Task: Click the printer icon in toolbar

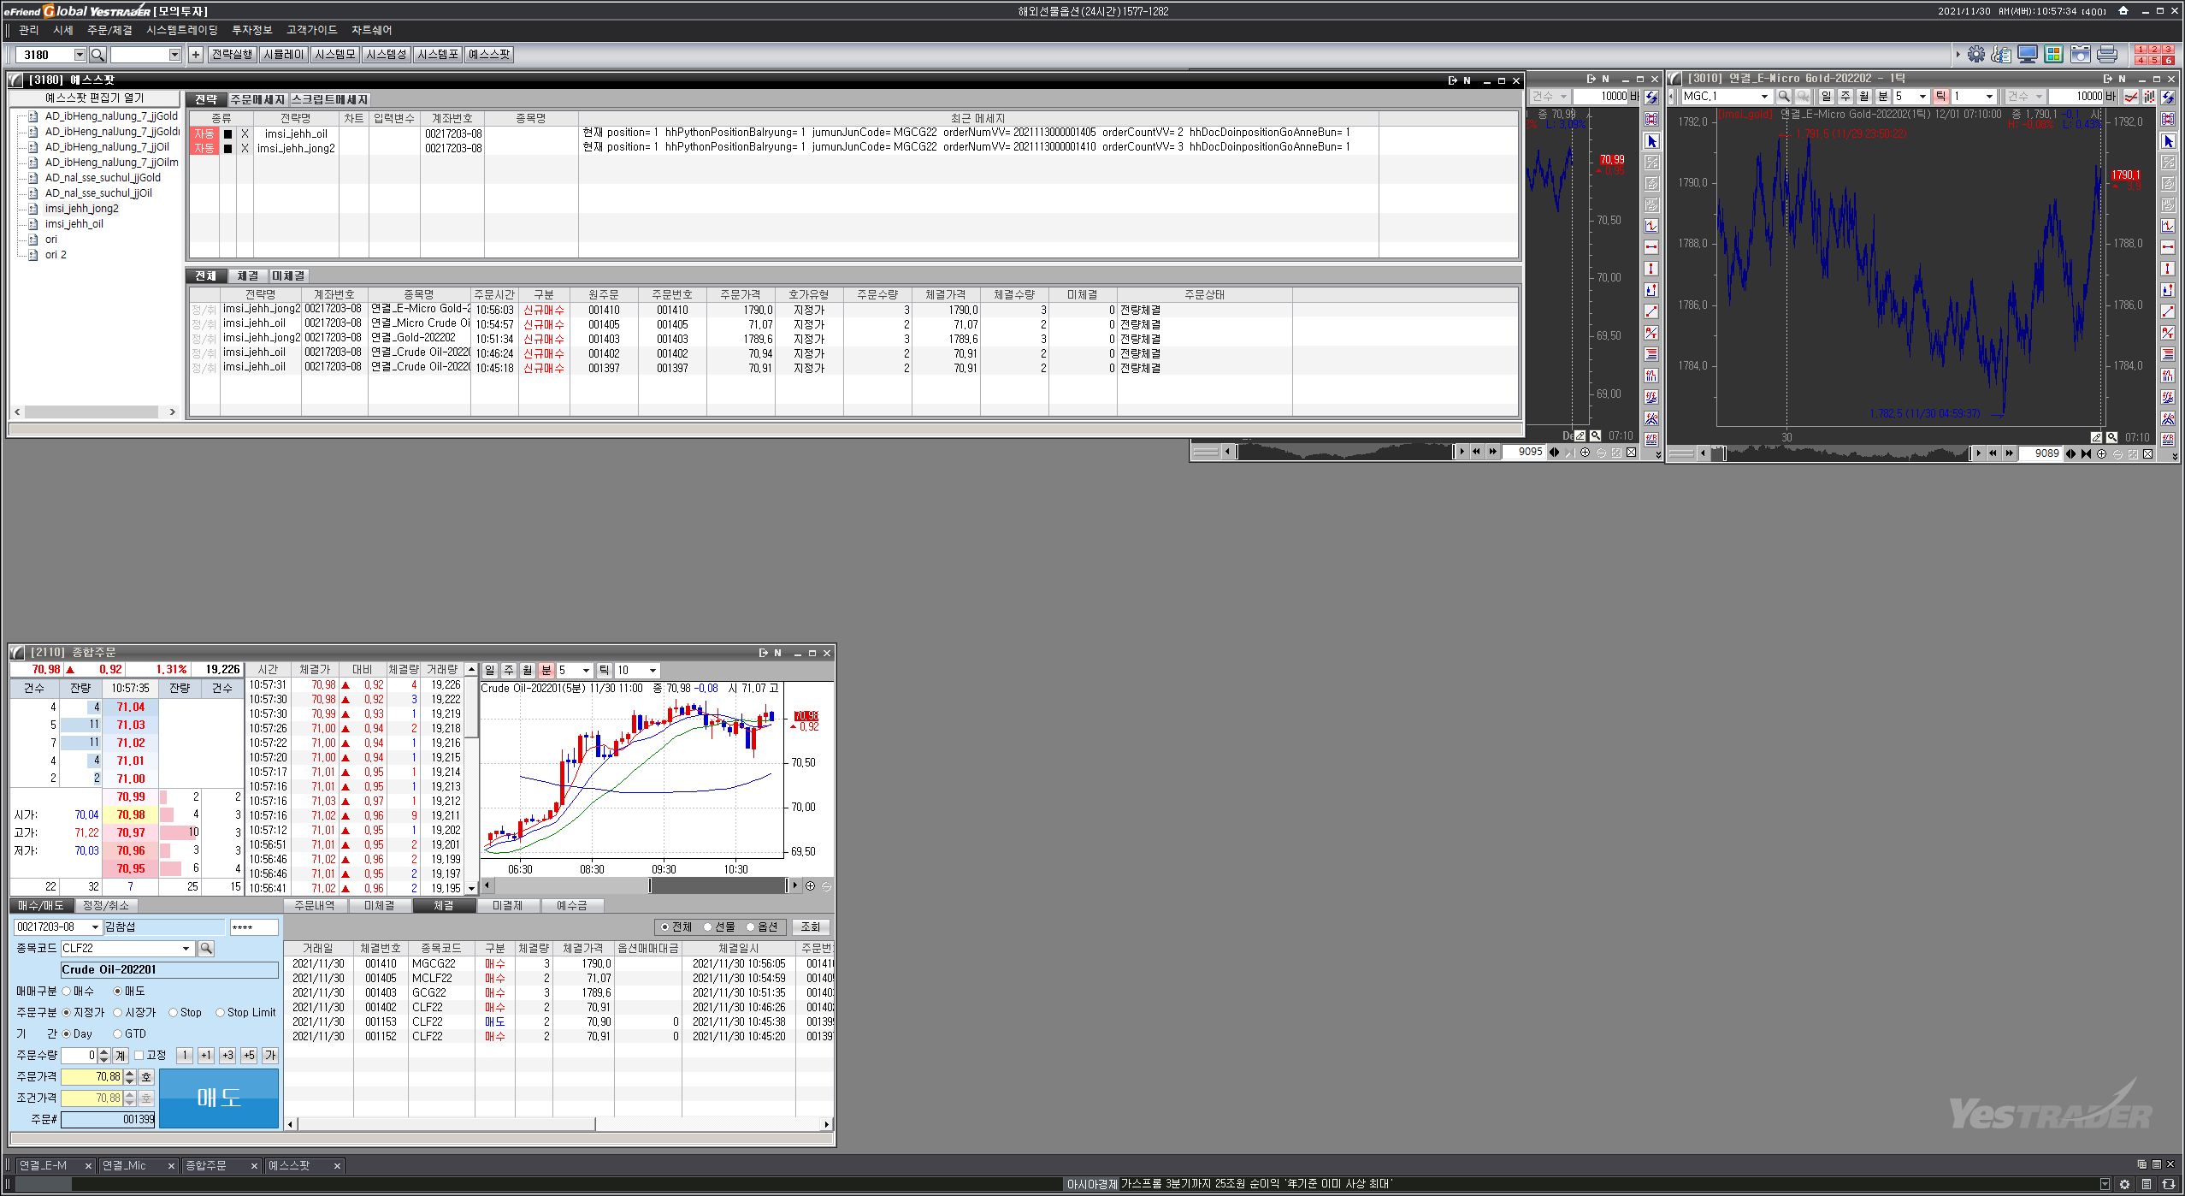Action: pyautogui.click(x=2107, y=55)
